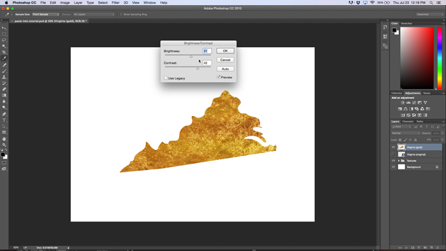Select the Magic Wand tool
Image resolution: width=446 pixels, height=251 pixels.
pos(4,46)
